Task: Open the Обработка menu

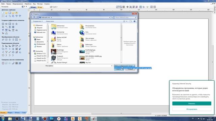Action: [28, 4]
